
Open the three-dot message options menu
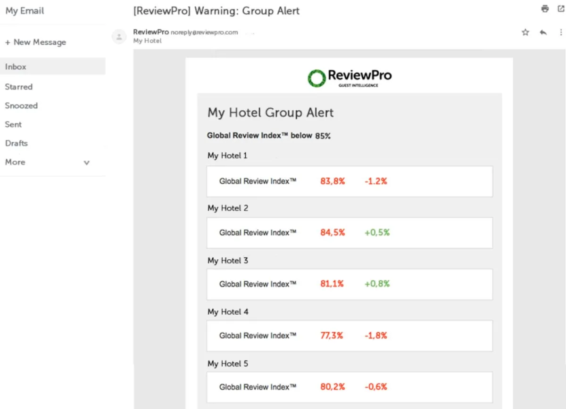561,33
